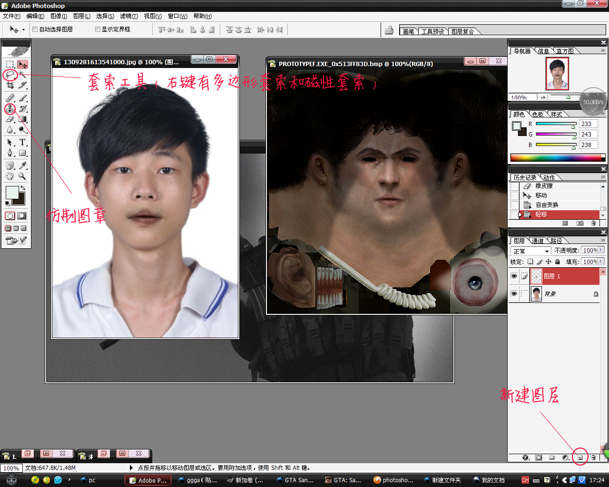Select the Move tool in toolbox
The image size is (609, 487).
point(22,64)
